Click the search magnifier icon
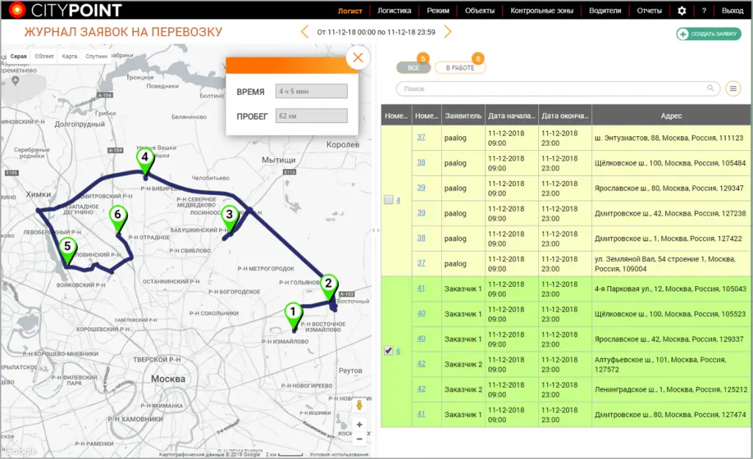This screenshot has height=459, width=753. point(711,88)
